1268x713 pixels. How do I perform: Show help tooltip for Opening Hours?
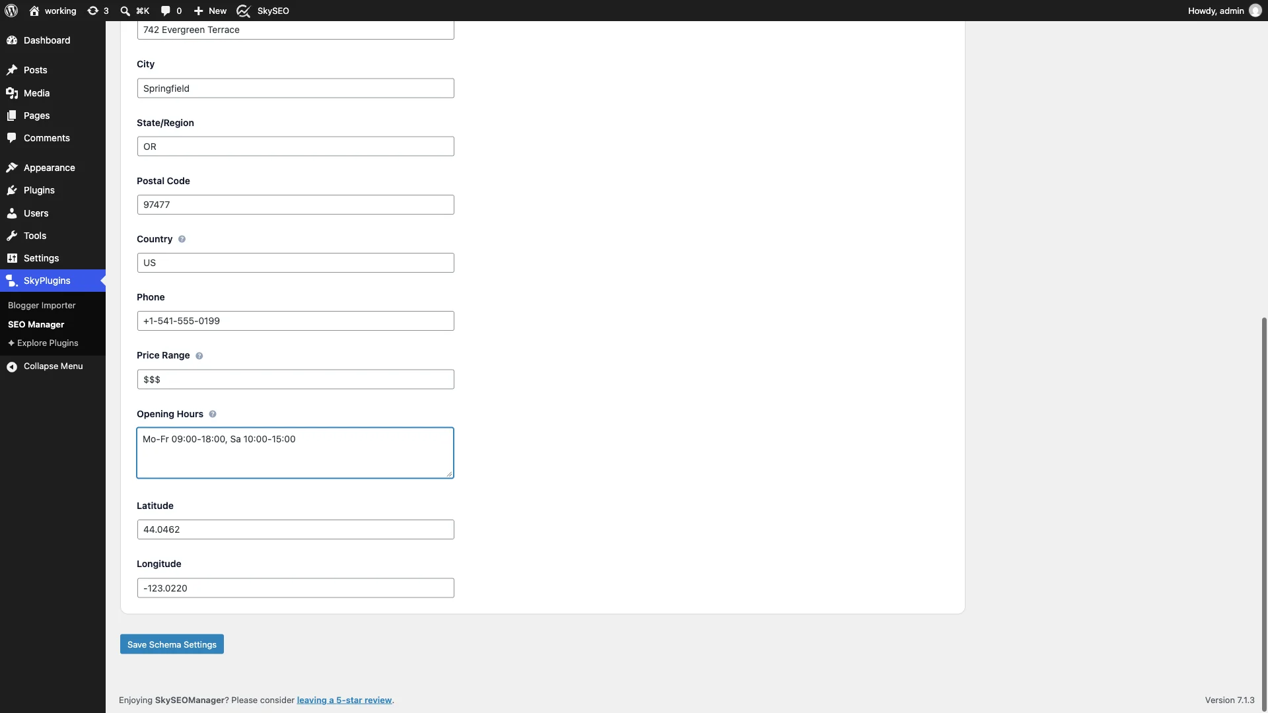(213, 414)
